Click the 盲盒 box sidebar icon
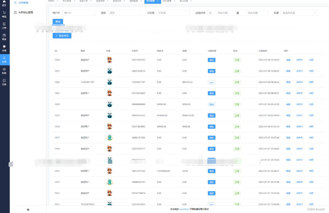329x213 pixels. click(4, 37)
